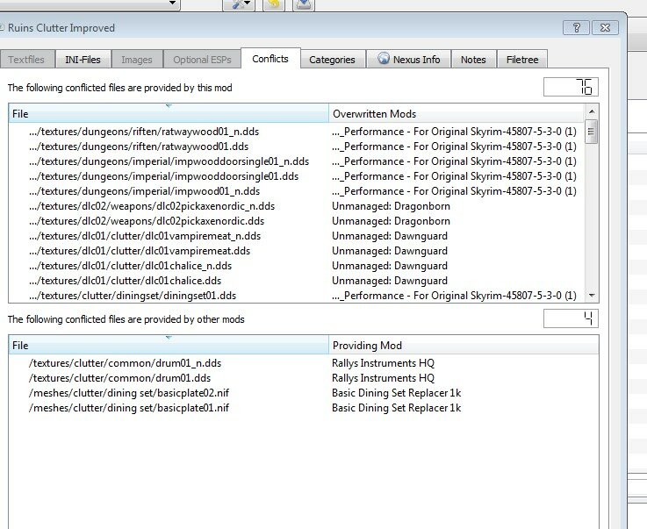Select the basicplate02.nif mesh row
Image resolution: width=647 pixels, height=529 pixels.
click(128, 393)
